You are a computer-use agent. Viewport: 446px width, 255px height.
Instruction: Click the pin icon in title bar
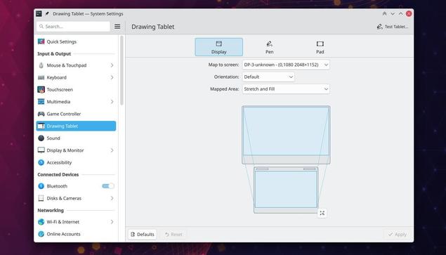pos(47,13)
